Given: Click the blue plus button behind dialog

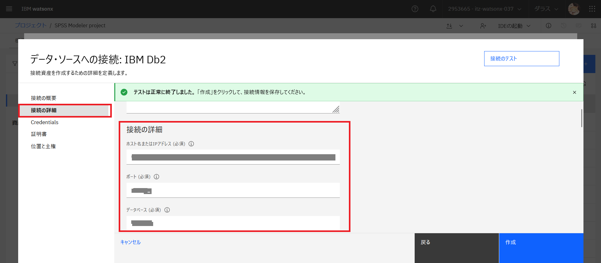Looking at the screenshot, I should (589, 64).
